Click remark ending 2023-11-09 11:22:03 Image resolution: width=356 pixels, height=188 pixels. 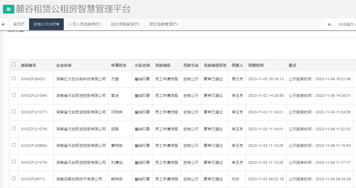(320, 129)
